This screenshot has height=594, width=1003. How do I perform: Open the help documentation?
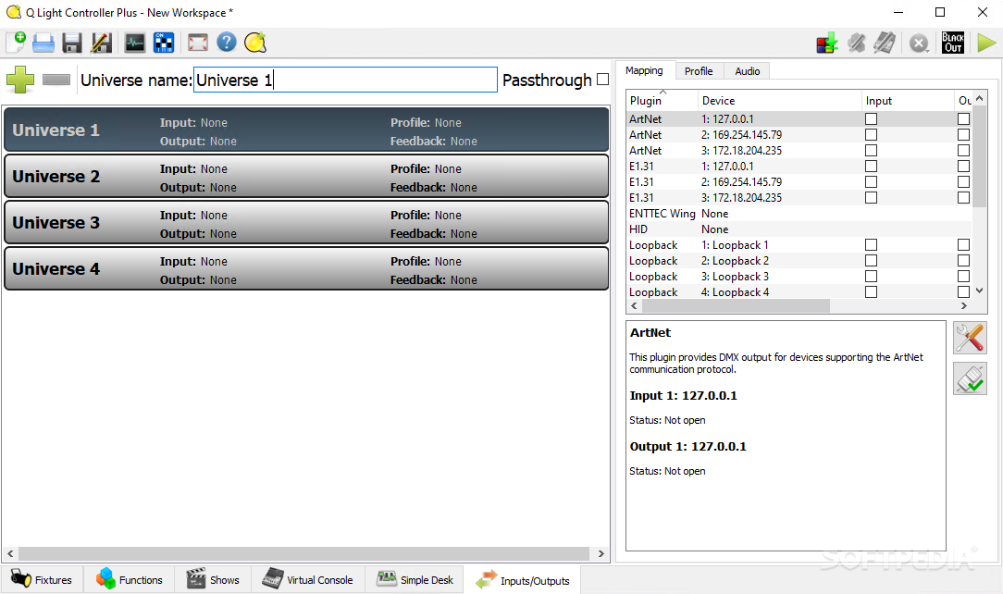point(227,43)
